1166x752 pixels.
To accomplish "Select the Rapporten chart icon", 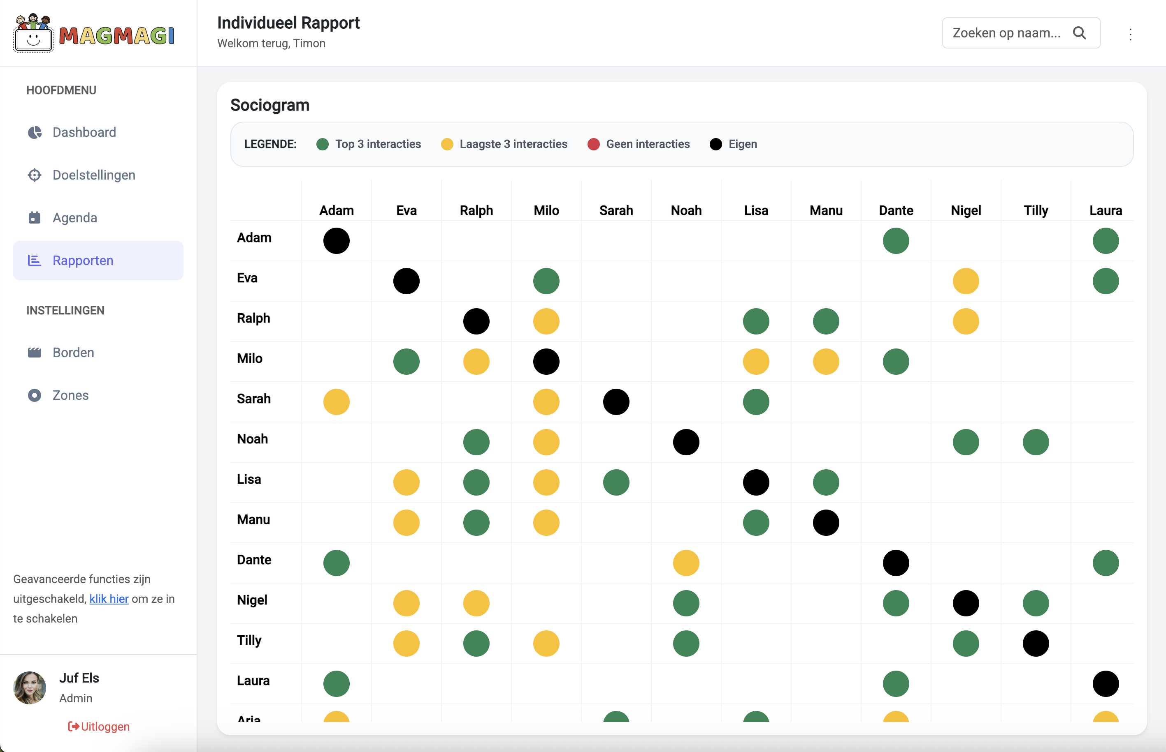I will click(x=35, y=260).
